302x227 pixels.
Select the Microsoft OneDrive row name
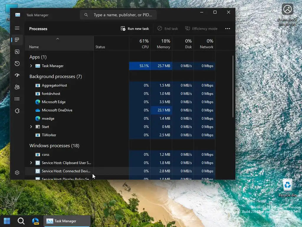(x=57, y=110)
